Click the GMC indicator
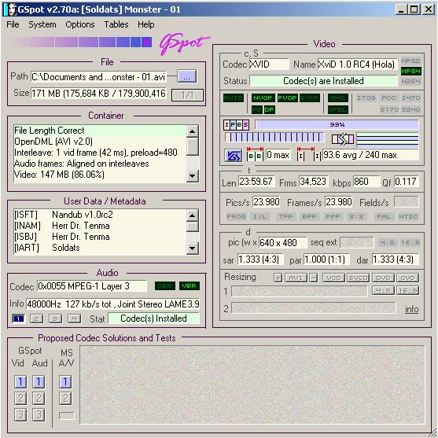Screen dimensions: 438x438 pyautogui.click(x=338, y=98)
